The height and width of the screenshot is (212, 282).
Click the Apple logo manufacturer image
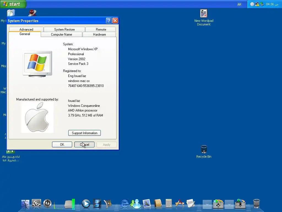click(37, 118)
